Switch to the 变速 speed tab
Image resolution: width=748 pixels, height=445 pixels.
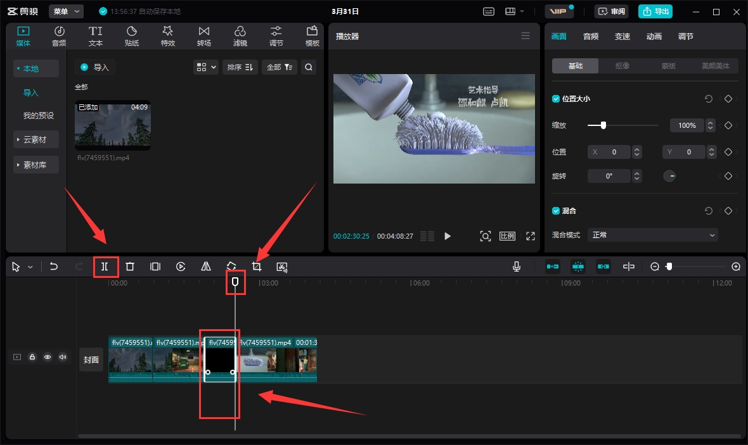[622, 36]
